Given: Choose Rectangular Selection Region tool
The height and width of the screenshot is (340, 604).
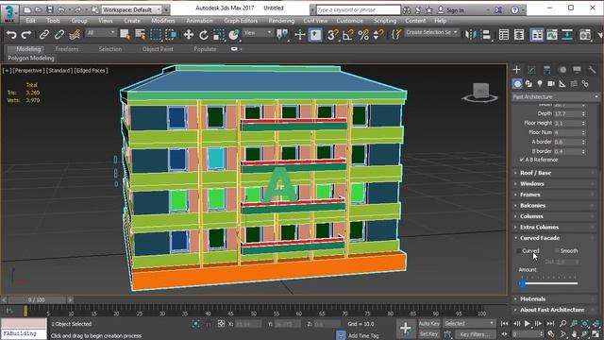Looking at the screenshot, I should (x=156, y=35).
